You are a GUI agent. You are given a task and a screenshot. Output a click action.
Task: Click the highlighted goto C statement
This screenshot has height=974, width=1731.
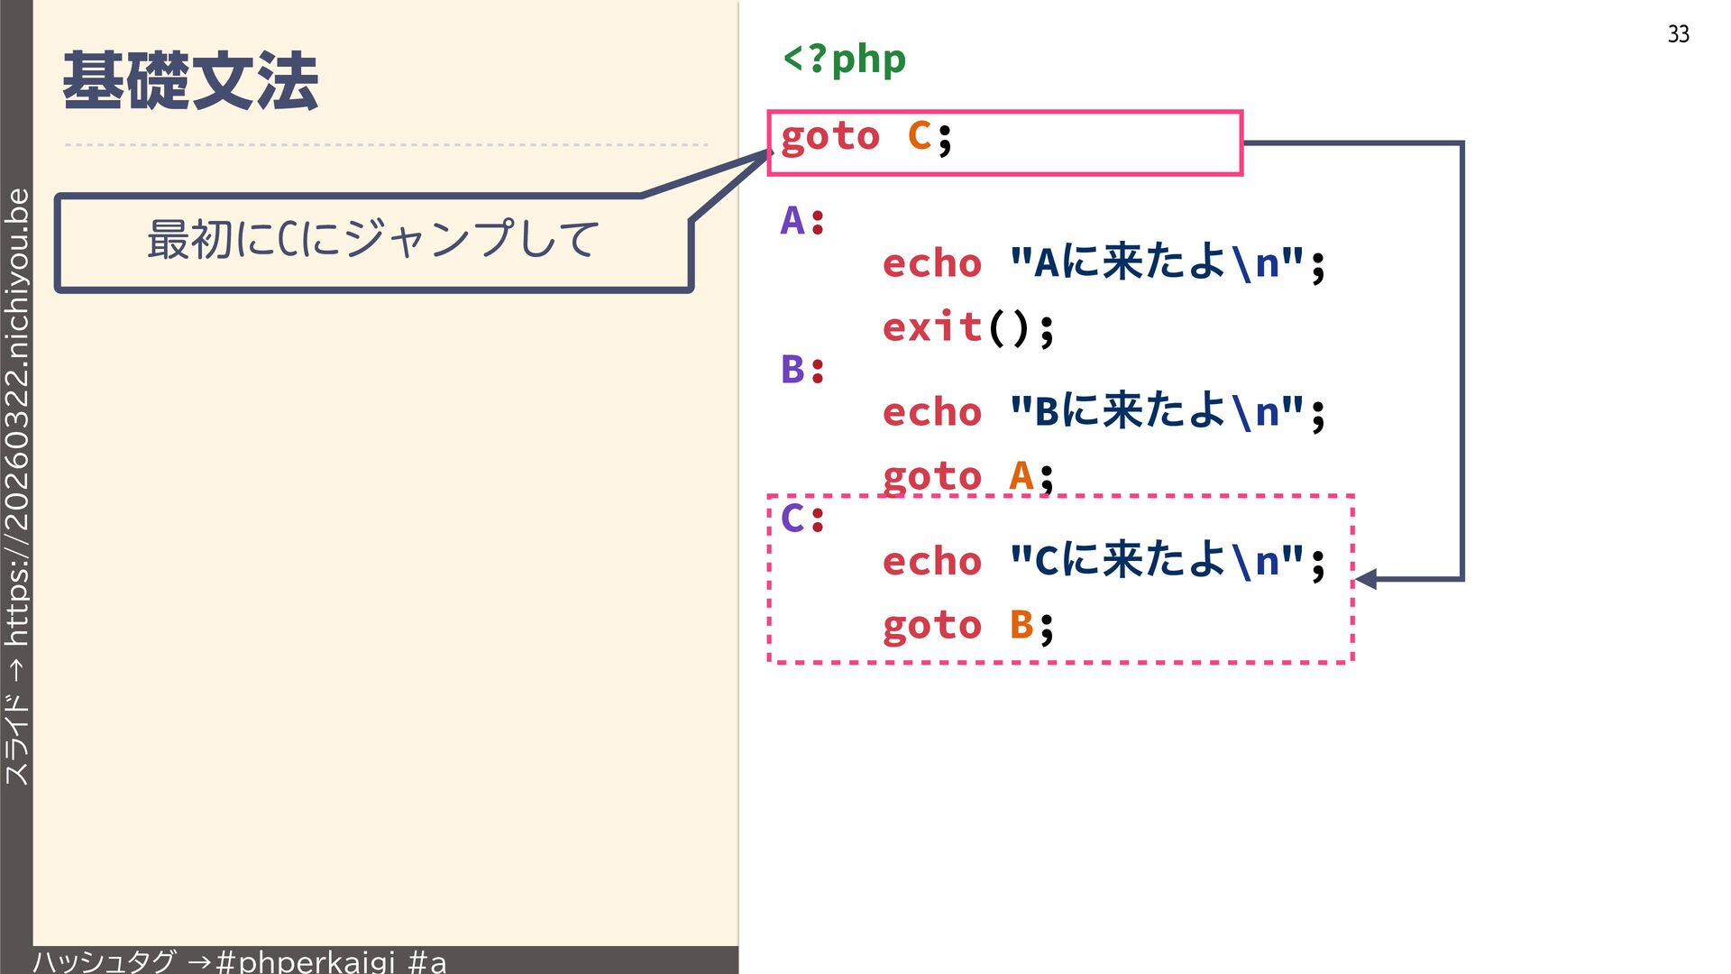point(865,138)
